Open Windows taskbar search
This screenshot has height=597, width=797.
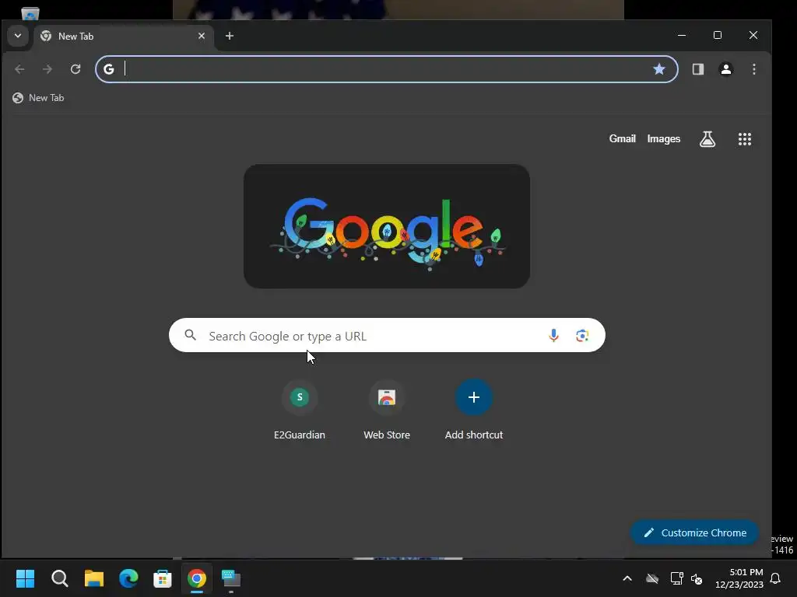pos(59,578)
